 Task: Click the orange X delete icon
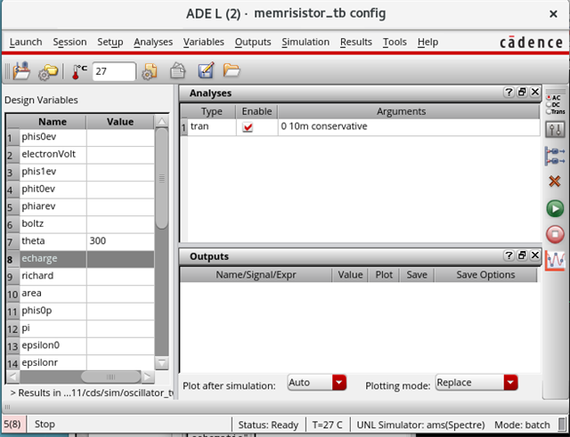click(x=555, y=181)
